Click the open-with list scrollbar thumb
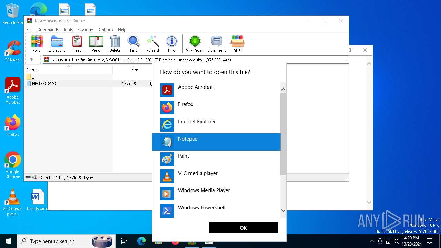Screen dimensions: 441x248 (284, 134)
